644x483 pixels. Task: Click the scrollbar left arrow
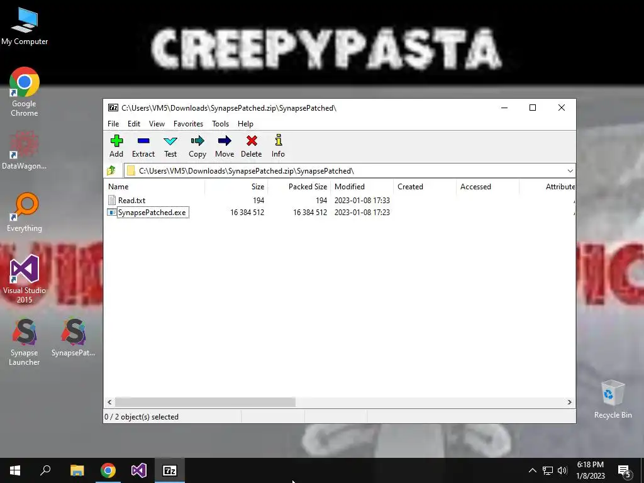109,402
